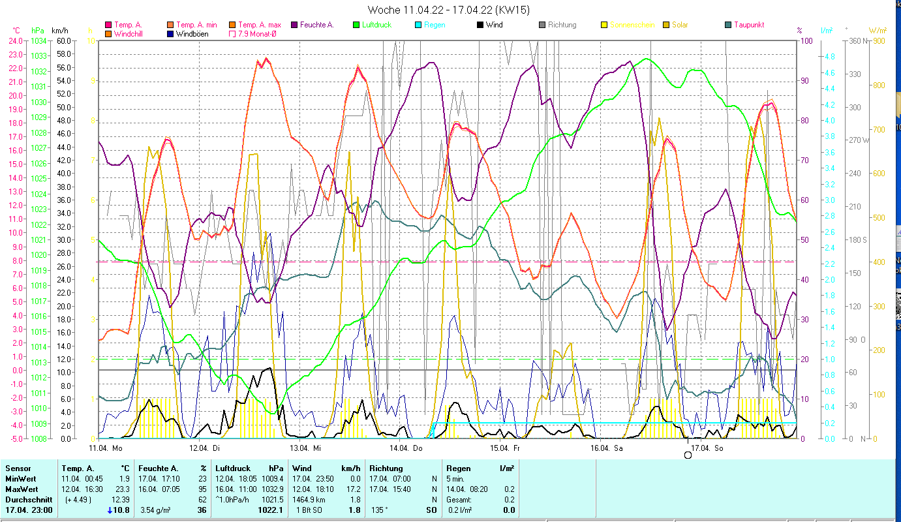Click the current temperature '10.8'
This screenshot has width=901, height=522.
[x=122, y=510]
